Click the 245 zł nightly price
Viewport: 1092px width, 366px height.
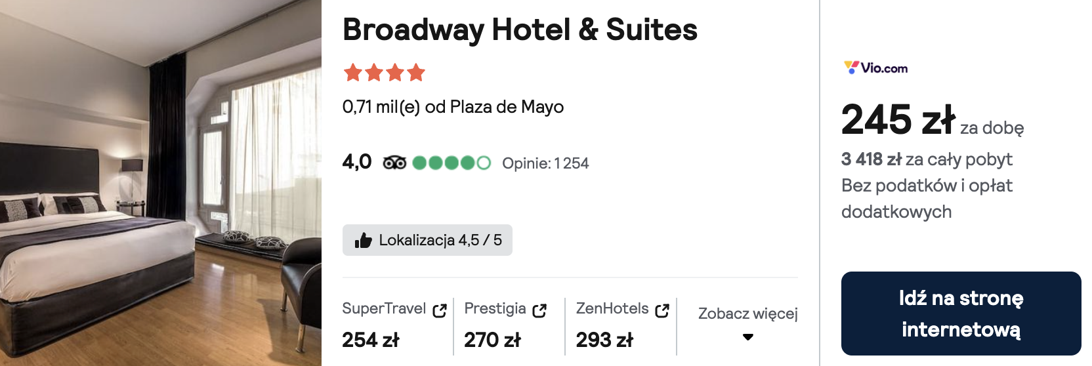(x=898, y=120)
